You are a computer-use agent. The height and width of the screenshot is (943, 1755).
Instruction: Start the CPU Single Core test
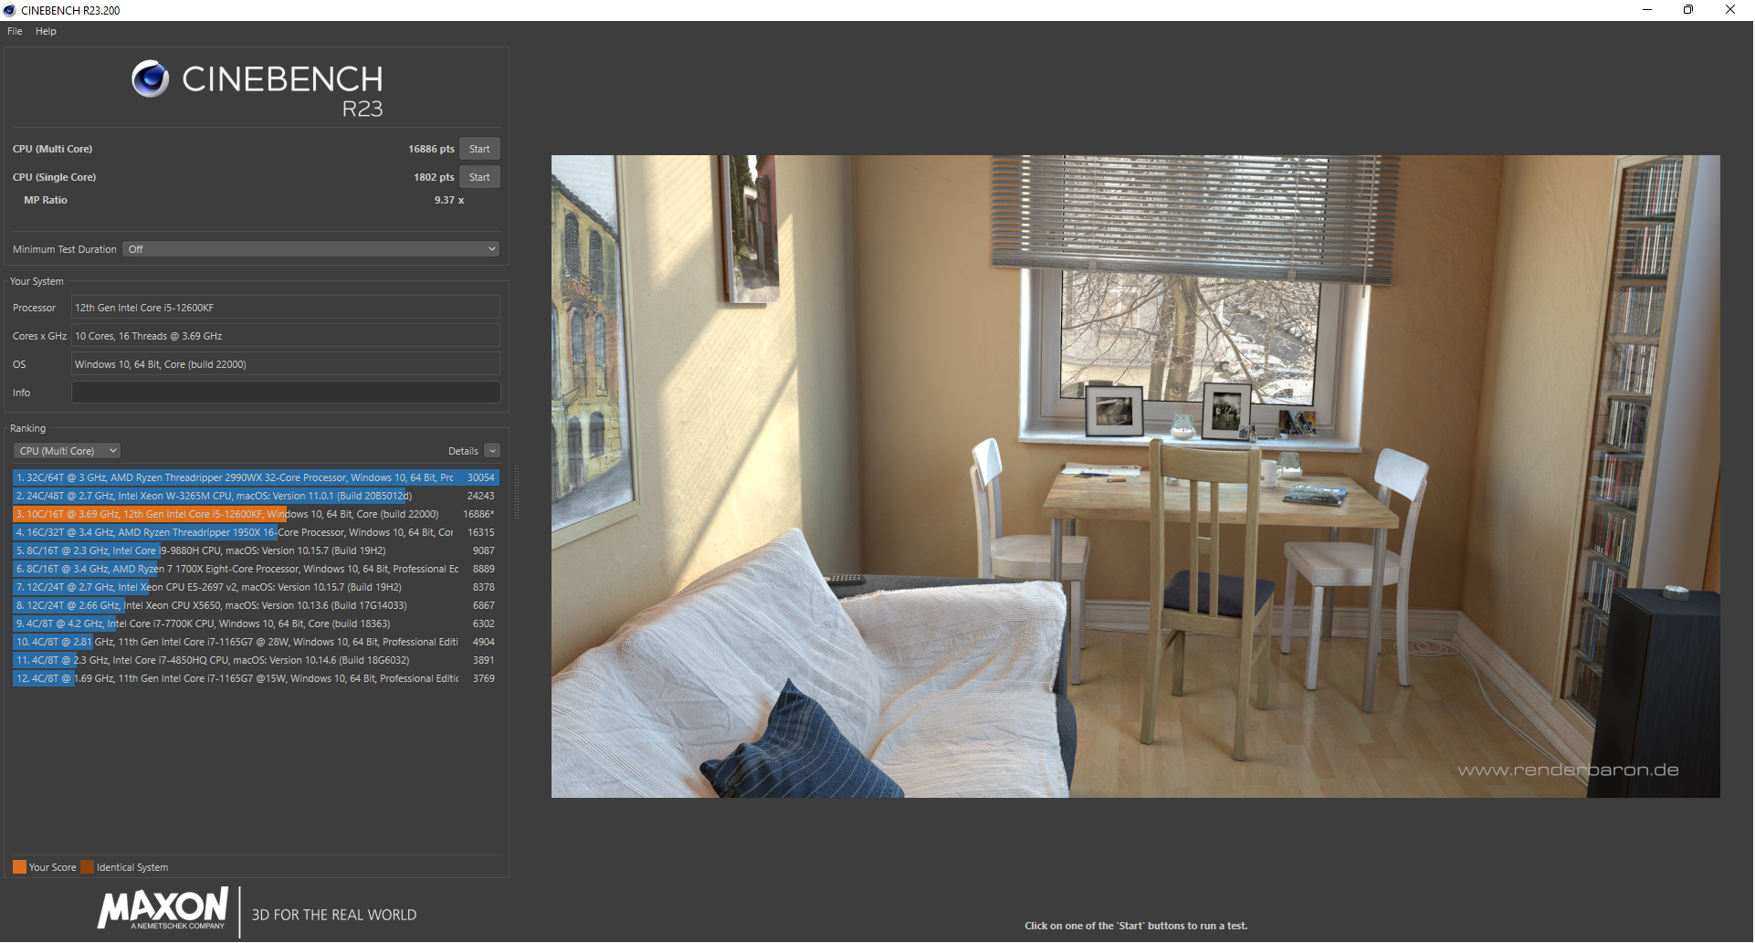pos(478,177)
